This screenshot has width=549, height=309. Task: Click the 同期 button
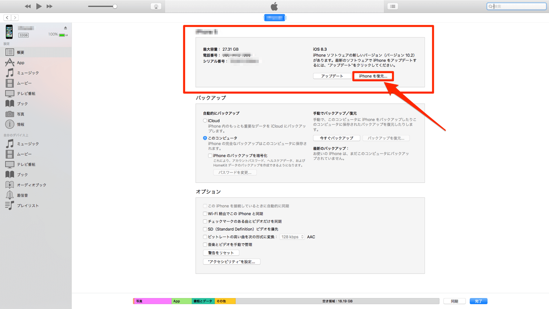pos(454,301)
